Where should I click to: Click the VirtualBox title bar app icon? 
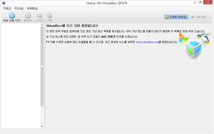(x=4, y=3)
